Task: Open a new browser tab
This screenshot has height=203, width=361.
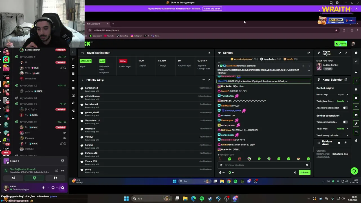Action: (113, 24)
